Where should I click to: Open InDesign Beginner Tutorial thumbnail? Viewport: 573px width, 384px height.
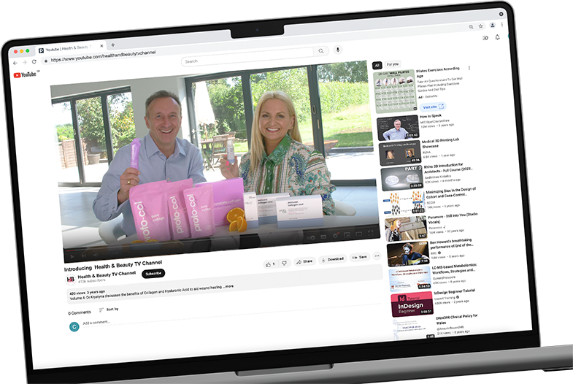click(x=412, y=304)
